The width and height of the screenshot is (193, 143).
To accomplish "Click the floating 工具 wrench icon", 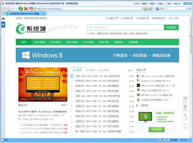I will coord(185,117).
